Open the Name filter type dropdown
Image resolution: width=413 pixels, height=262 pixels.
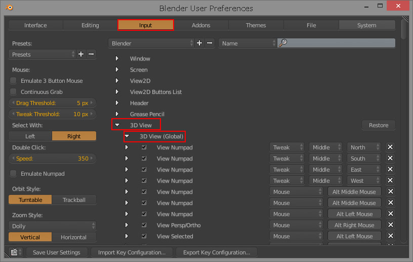tap(247, 43)
